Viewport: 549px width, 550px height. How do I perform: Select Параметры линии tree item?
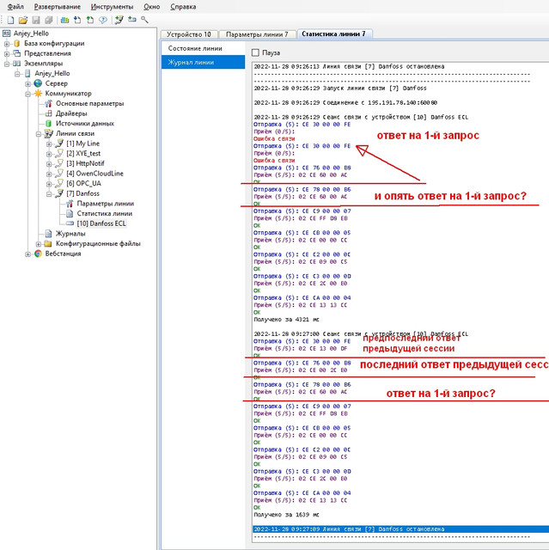[105, 204]
